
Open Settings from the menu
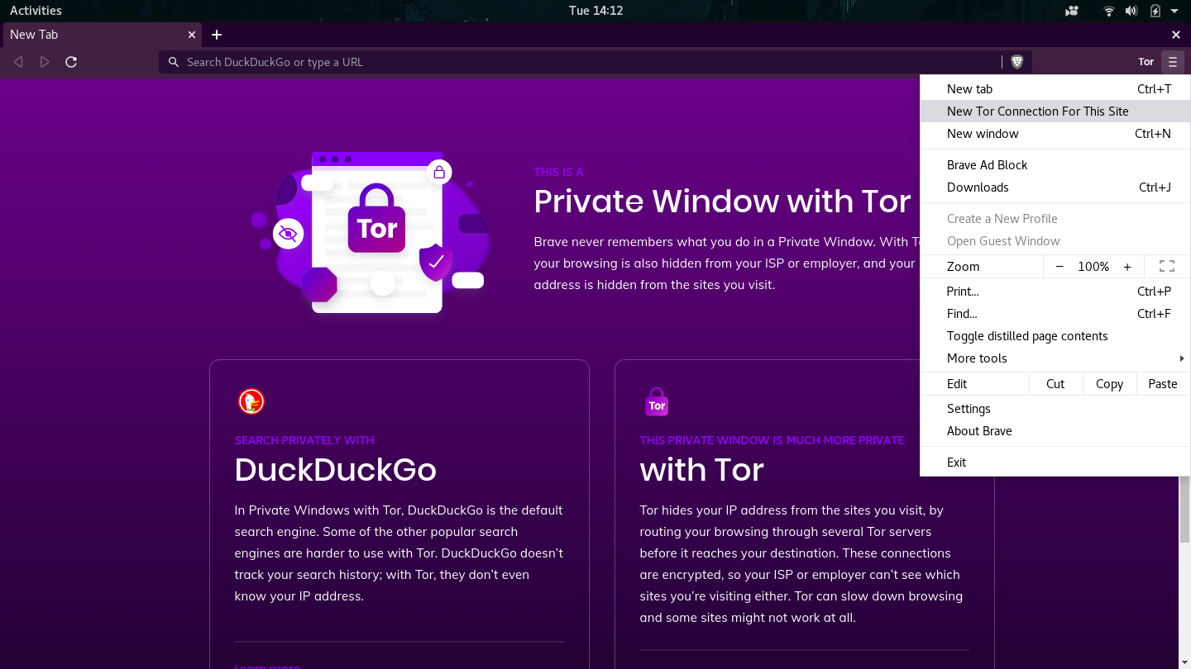coord(969,408)
